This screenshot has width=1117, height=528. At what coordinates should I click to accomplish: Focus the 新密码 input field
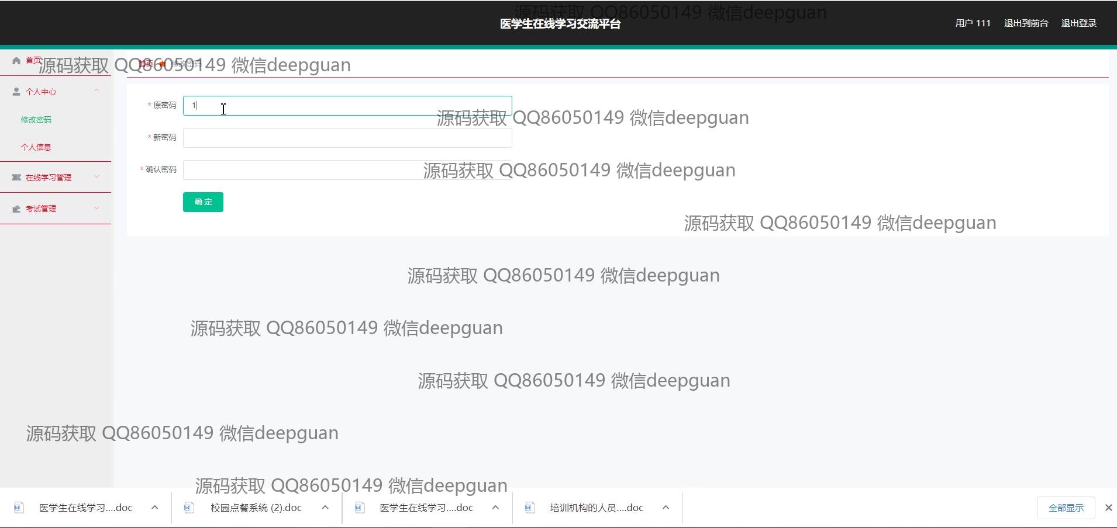[347, 138]
